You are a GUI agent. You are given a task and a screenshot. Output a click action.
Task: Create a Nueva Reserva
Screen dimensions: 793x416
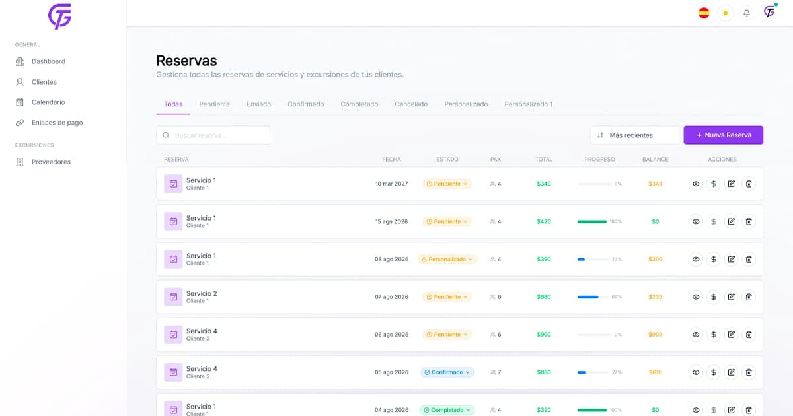pos(723,135)
